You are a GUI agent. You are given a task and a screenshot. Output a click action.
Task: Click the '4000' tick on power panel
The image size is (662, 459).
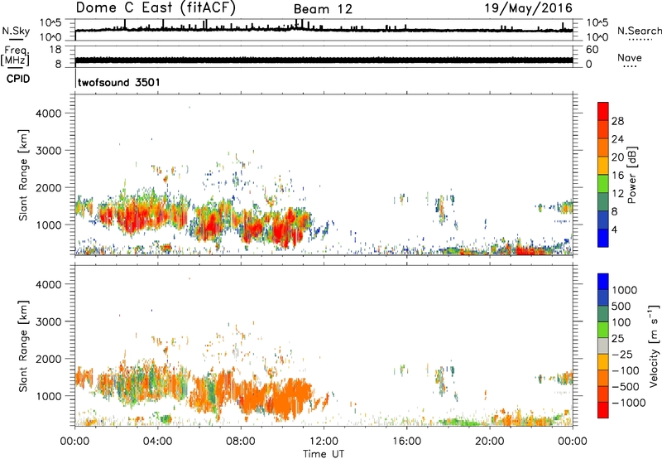(49, 114)
